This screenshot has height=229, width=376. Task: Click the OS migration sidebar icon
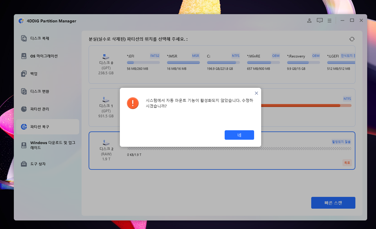click(24, 56)
